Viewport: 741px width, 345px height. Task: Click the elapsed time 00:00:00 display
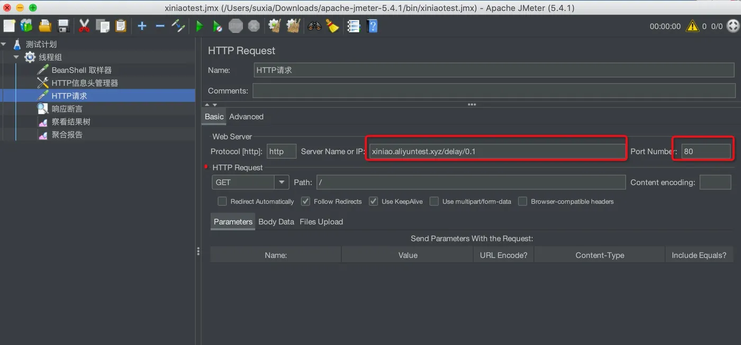tap(665, 26)
